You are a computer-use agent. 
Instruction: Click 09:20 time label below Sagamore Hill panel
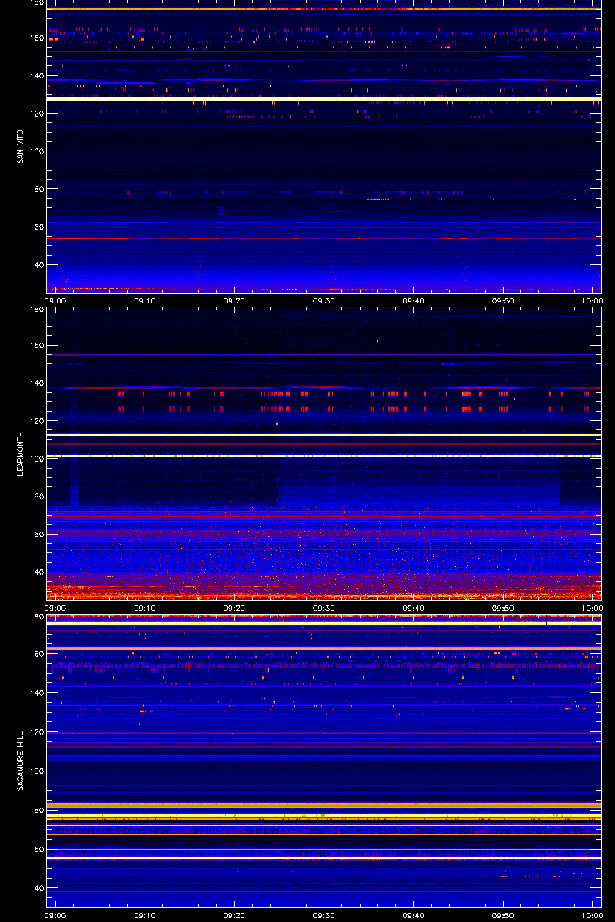(234, 915)
